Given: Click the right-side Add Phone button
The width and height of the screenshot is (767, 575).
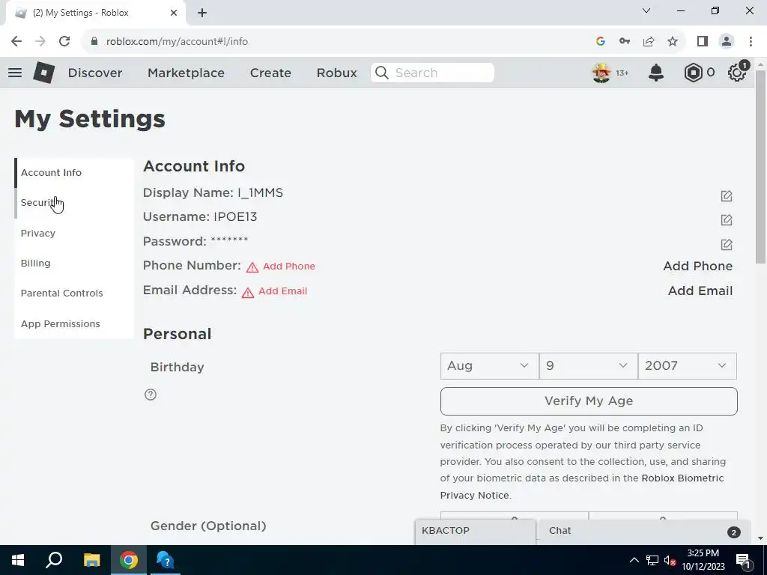Looking at the screenshot, I should [697, 266].
